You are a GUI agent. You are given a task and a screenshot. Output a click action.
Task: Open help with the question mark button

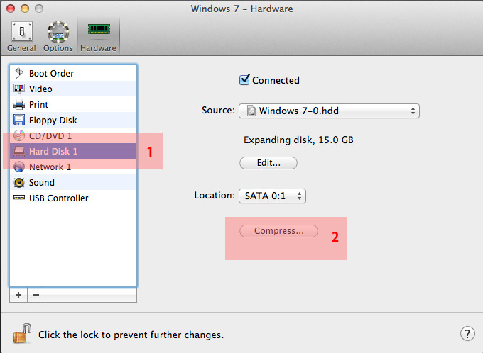[x=467, y=333]
